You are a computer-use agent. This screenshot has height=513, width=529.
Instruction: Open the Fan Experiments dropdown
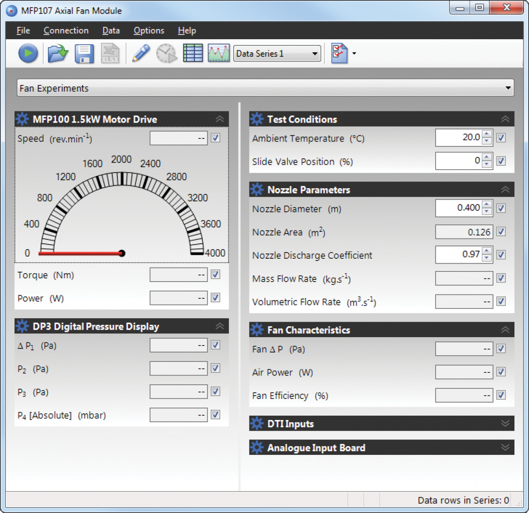(x=265, y=88)
